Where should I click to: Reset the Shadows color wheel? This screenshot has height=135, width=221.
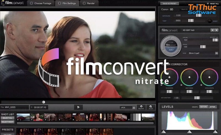tap(162, 85)
